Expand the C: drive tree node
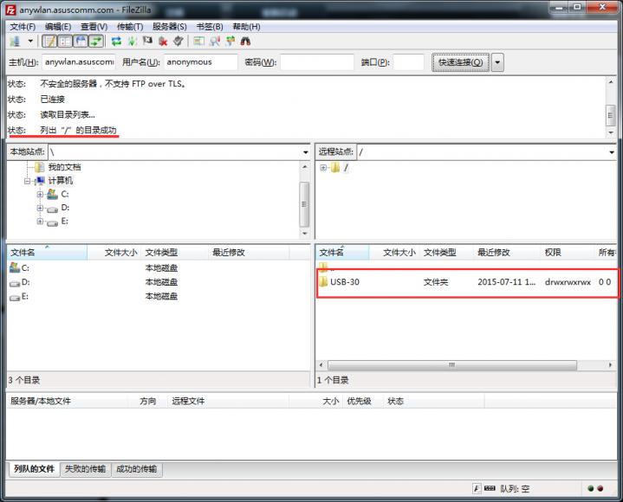The image size is (623, 502). [x=40, y=195]
